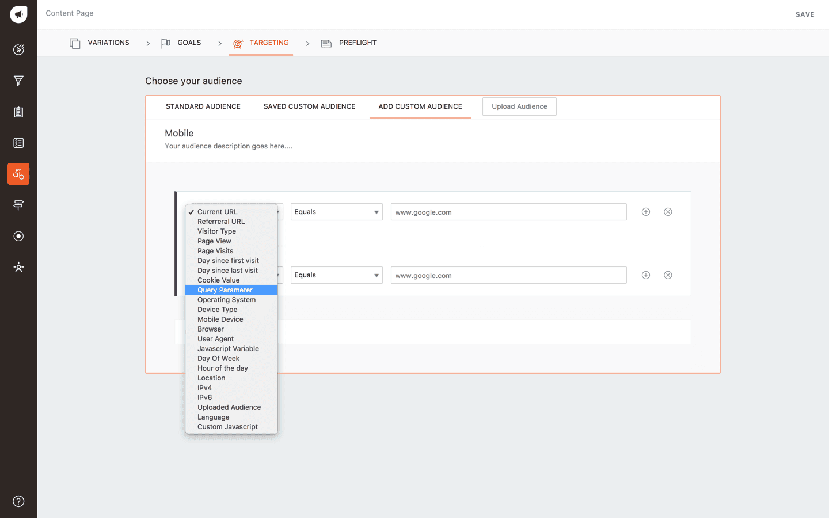This screenshot has width=829, height=518.
Task: Expand the first Equals operator dropdown
Action: coord(336,212)
